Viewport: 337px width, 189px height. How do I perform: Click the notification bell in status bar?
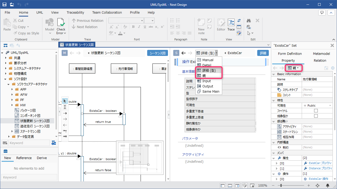click(x=328, y=185)
